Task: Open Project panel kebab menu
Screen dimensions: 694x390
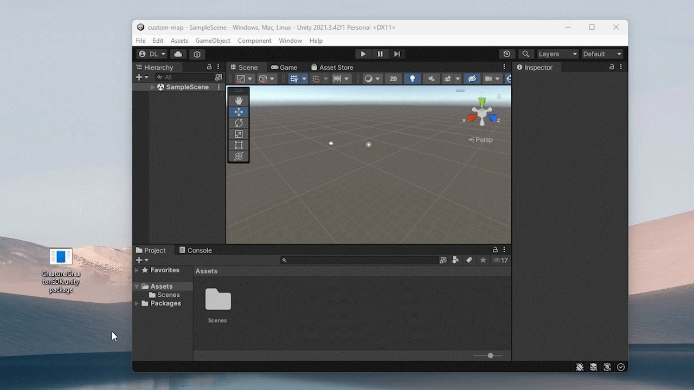Action: click(x=504, y=250)
